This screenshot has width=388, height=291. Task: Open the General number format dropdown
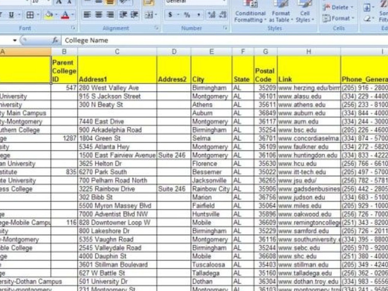point(224,2)
